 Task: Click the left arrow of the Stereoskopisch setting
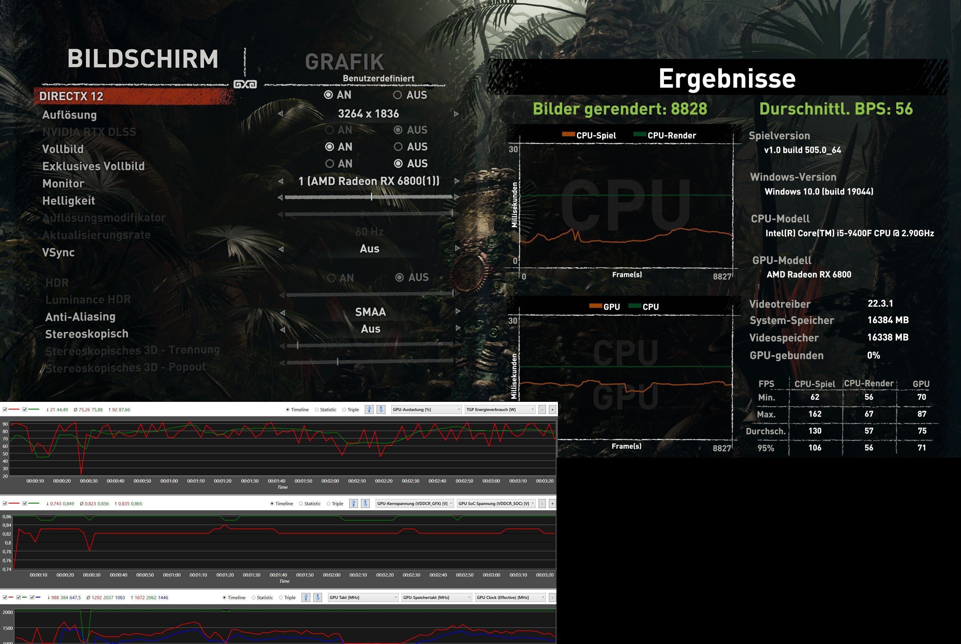(x=282, y=329)
